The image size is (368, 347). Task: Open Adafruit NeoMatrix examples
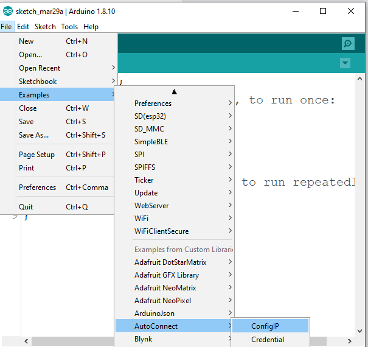[175, 288]
